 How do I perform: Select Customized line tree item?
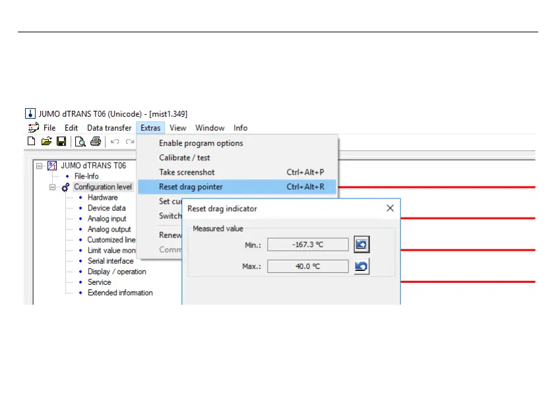(x=111, y=240)
